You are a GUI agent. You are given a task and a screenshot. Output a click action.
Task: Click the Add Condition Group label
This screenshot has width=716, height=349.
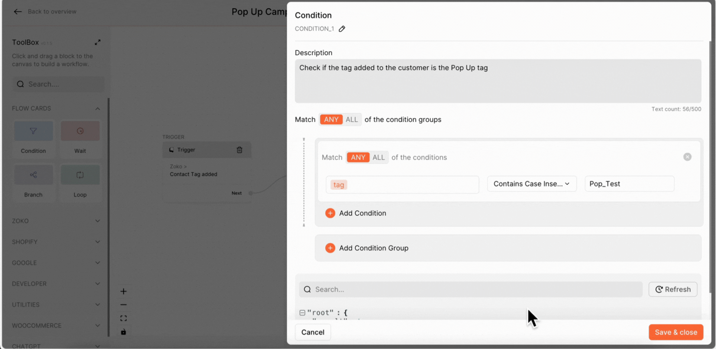[x=374, y=248]
